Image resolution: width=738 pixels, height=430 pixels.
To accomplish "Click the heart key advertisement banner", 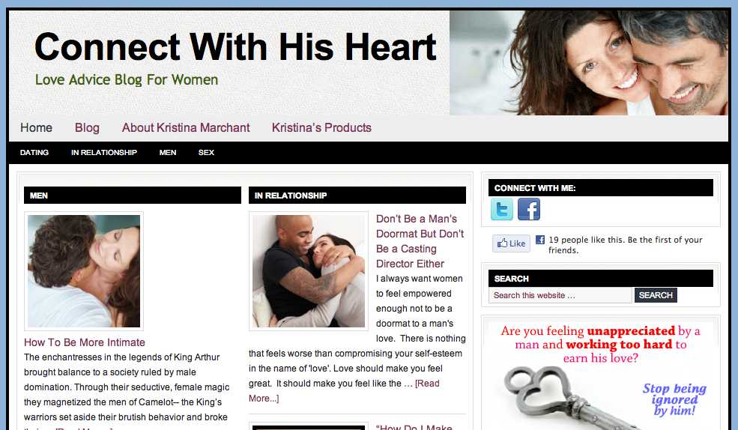I will point(601,375).
